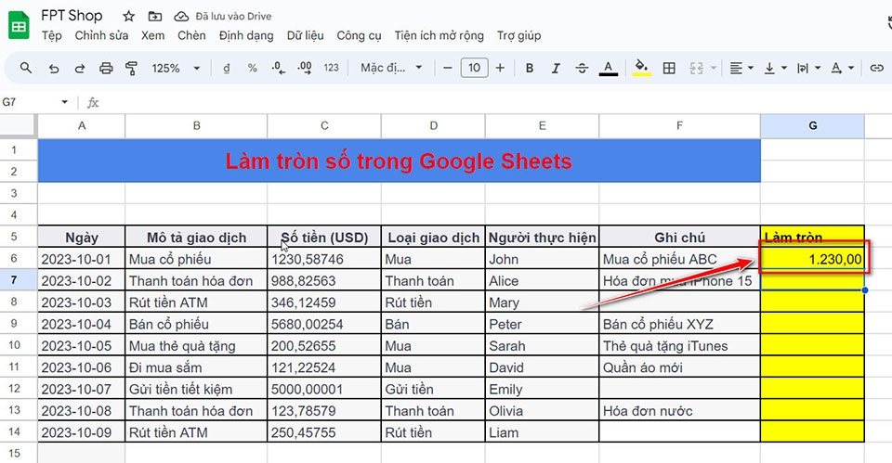Open the Định dạng menu
Screen dimensions: 892x463
coord(246,36)
